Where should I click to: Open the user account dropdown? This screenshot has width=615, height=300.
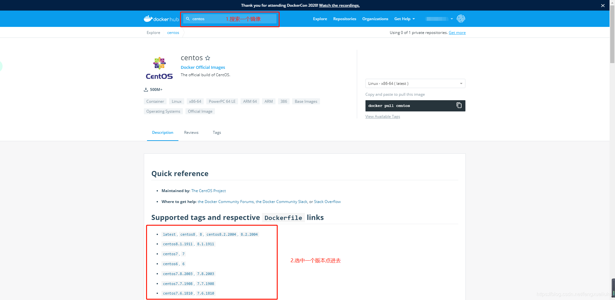click(x=439, y=19)
